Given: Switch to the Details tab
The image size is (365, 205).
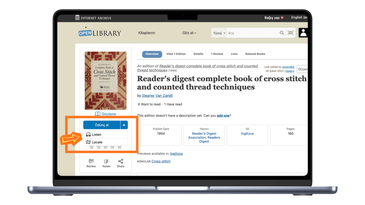Looking at the screenshot, I should [198, 54].
